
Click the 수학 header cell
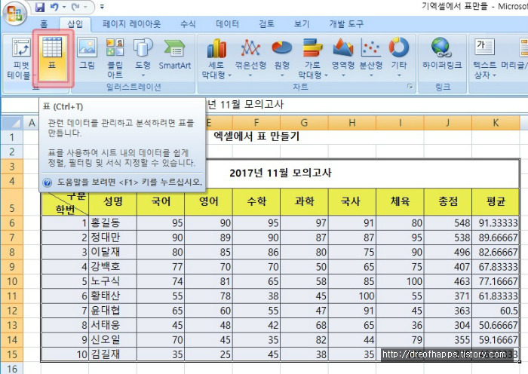(x=256, y=201)
